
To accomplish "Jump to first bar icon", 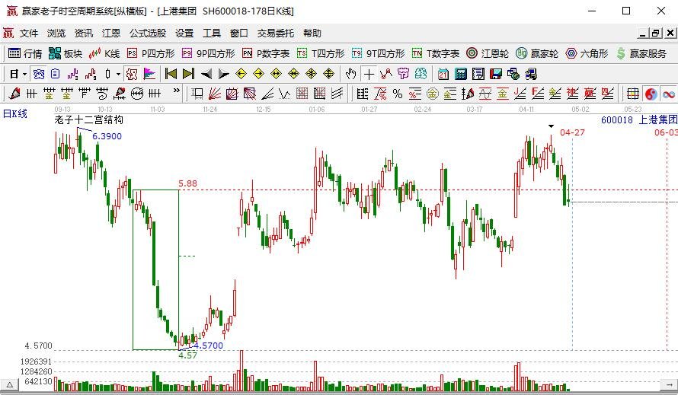I will (x=171, y=75).
